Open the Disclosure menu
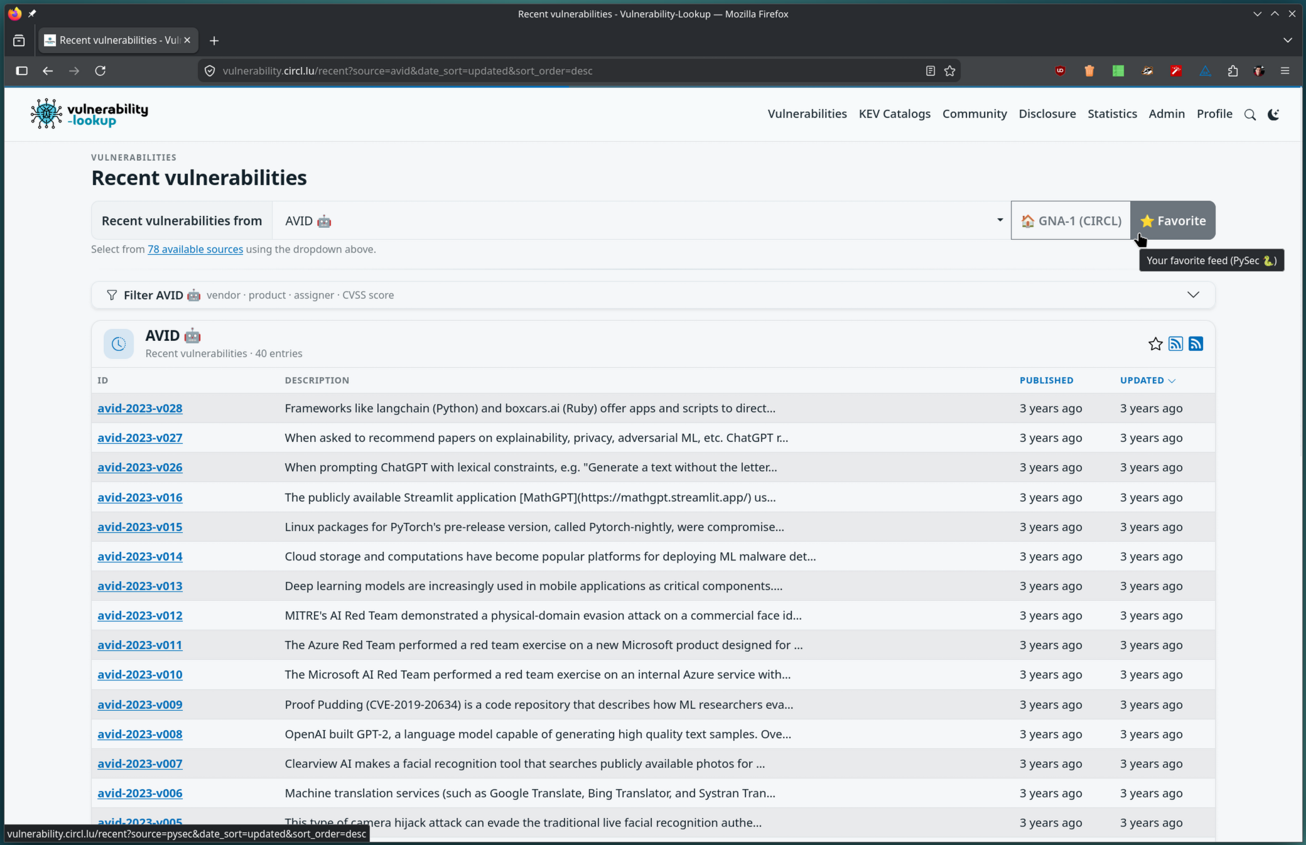Image resolution: width=1306 pixels, height=845 pixels. [x=1047, y=114]
